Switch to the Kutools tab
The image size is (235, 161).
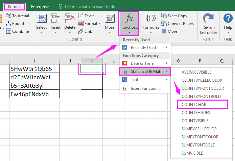coord(15,7)
